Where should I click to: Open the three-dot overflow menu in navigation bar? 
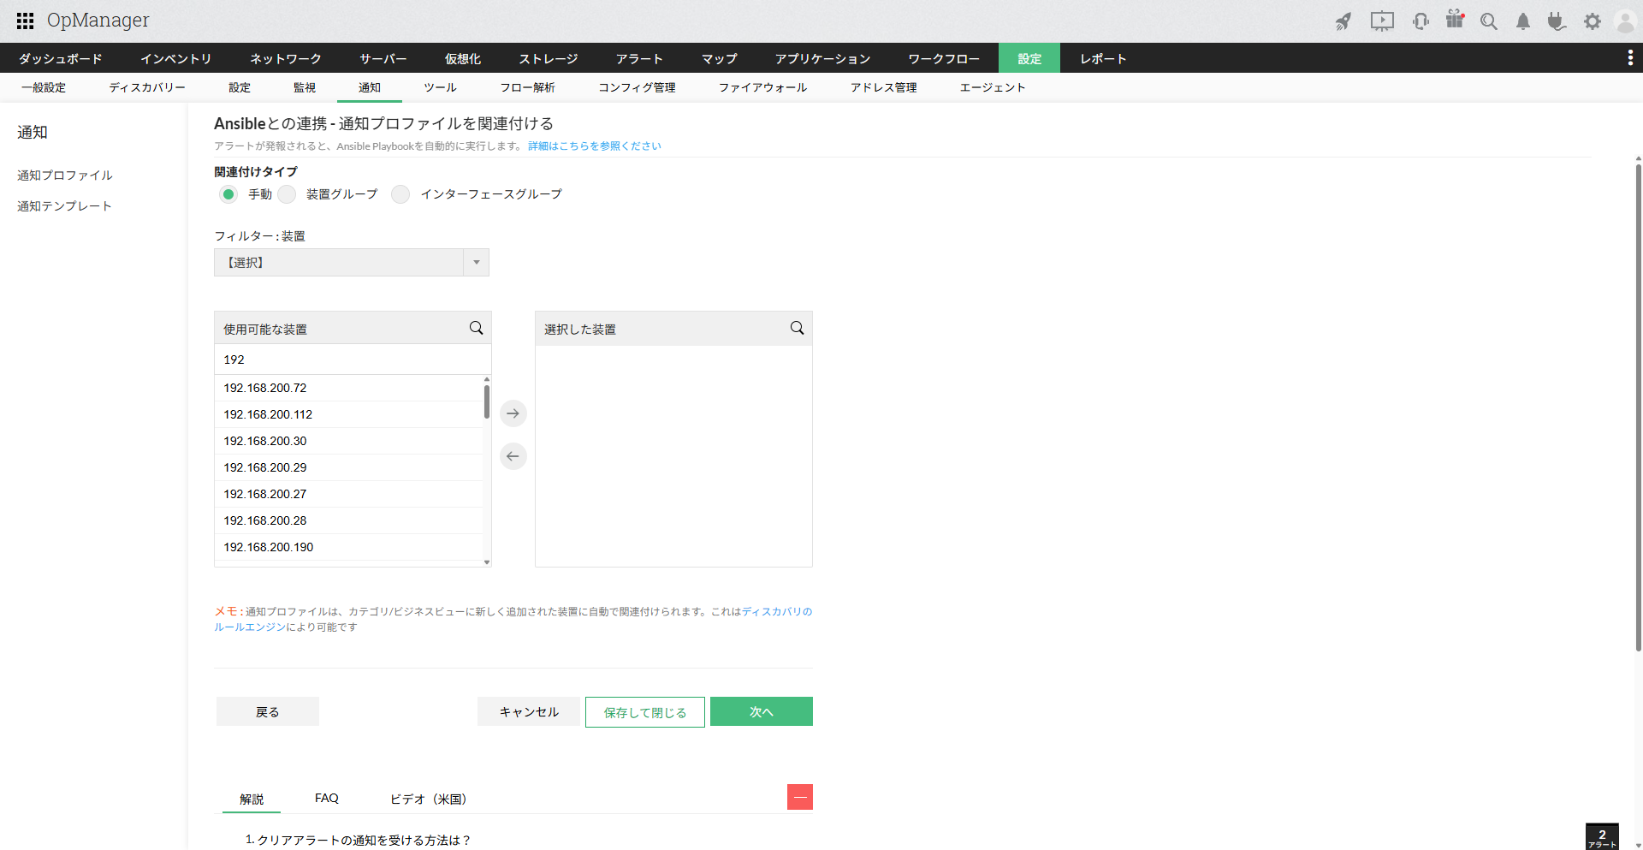click(x=1630, y=57)
